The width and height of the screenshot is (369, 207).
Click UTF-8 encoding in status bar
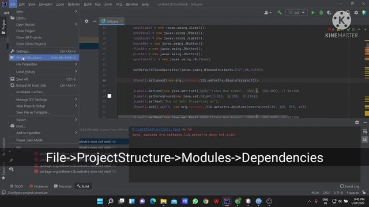coord(338,193)
